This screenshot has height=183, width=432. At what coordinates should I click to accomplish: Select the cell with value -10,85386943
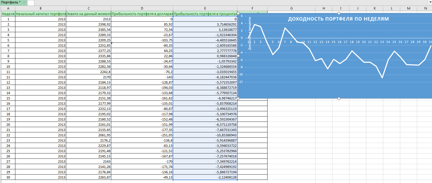coord(205,135)
